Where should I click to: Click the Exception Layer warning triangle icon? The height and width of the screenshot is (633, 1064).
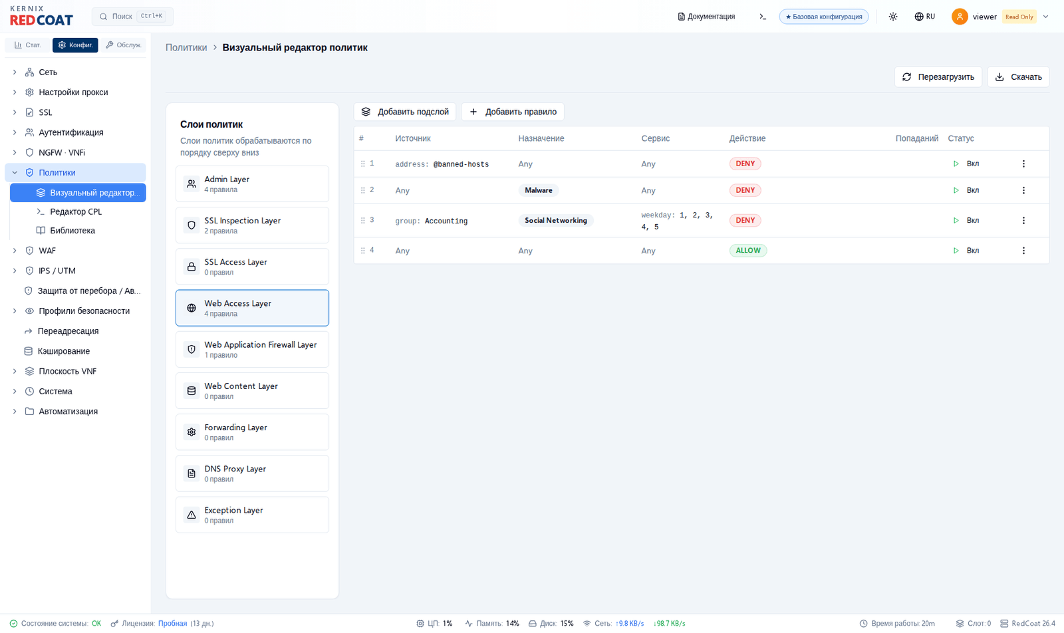(192, 515)
